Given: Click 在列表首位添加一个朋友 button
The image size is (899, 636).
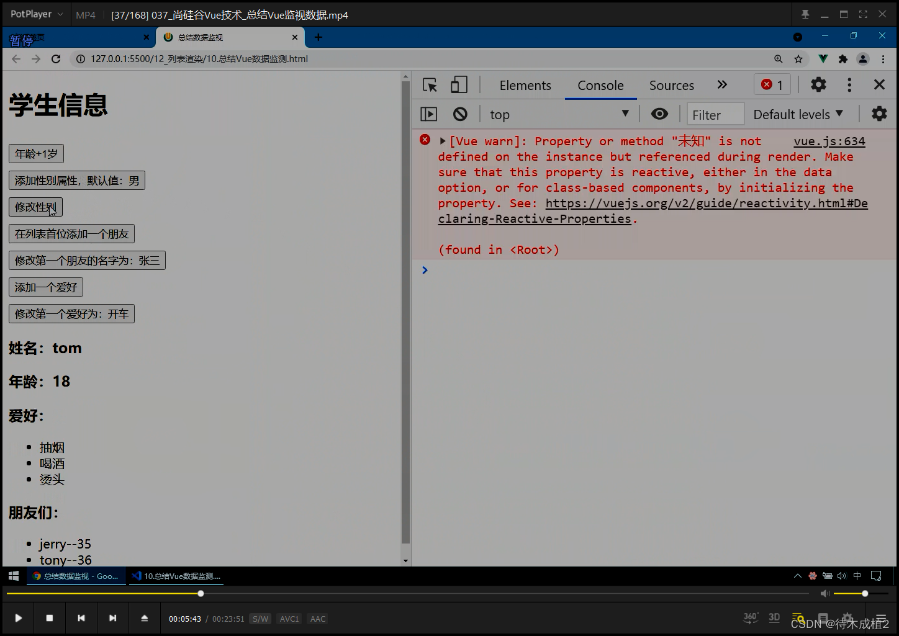Looking at the screenshot, I should click(71, 234).
